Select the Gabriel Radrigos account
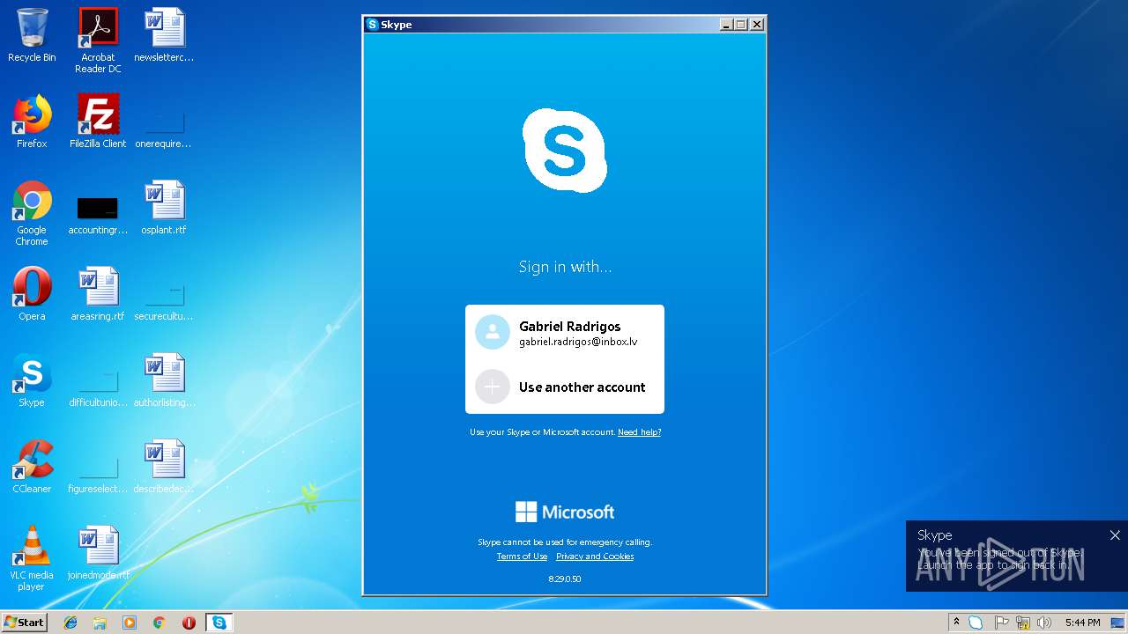The width and height of the screenshot is (1128, 634). tap(565, 333)
